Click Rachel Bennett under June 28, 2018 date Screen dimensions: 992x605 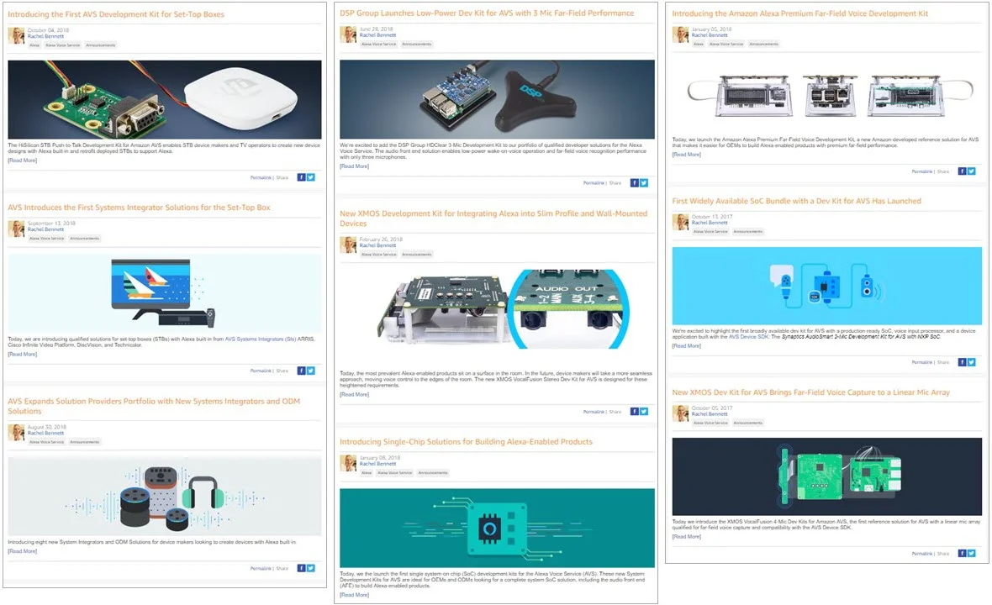[x=377, y=35]
